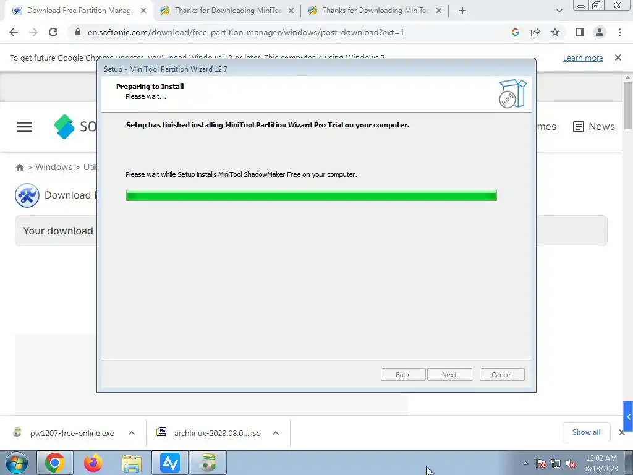Open the Chrome profile avatar
Image resolution: width=633 pixels, height=475 pixels.
click(x=600, y=32)
